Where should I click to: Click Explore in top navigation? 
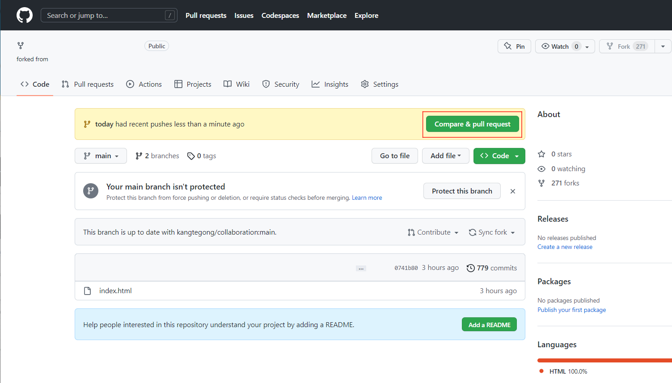(x=366, y=15)
